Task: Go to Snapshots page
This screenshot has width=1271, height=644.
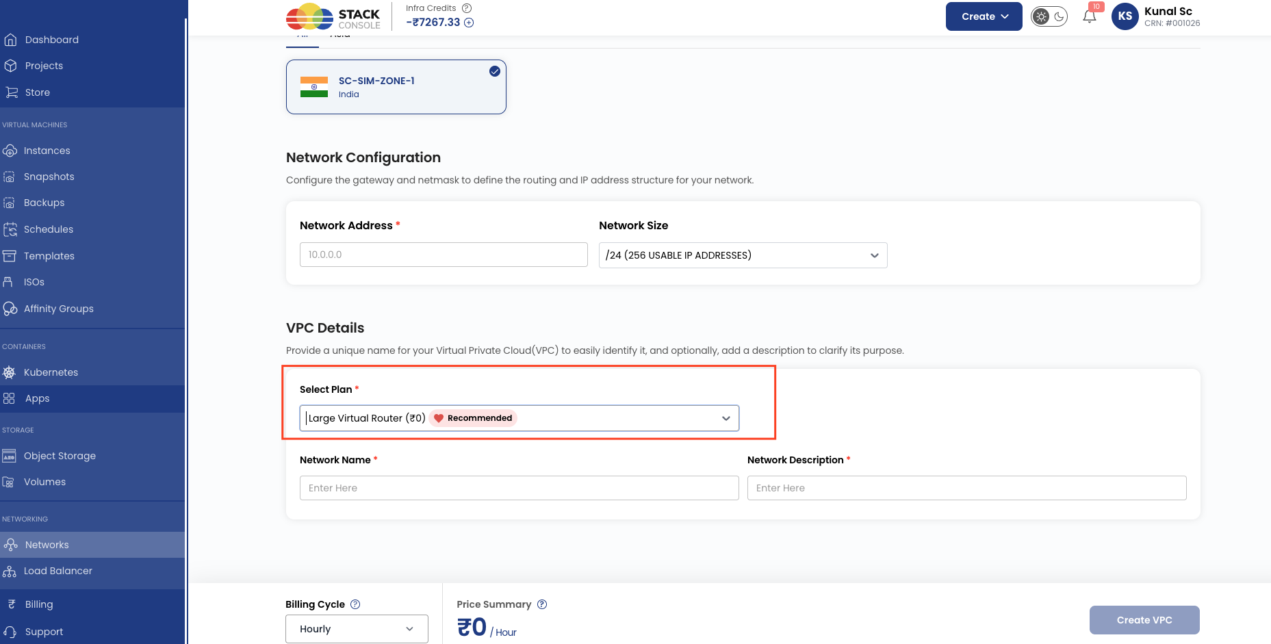Action: click(49, 177)
